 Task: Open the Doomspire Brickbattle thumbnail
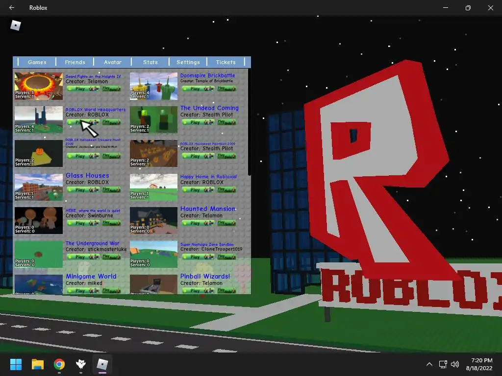coord(153,86)
